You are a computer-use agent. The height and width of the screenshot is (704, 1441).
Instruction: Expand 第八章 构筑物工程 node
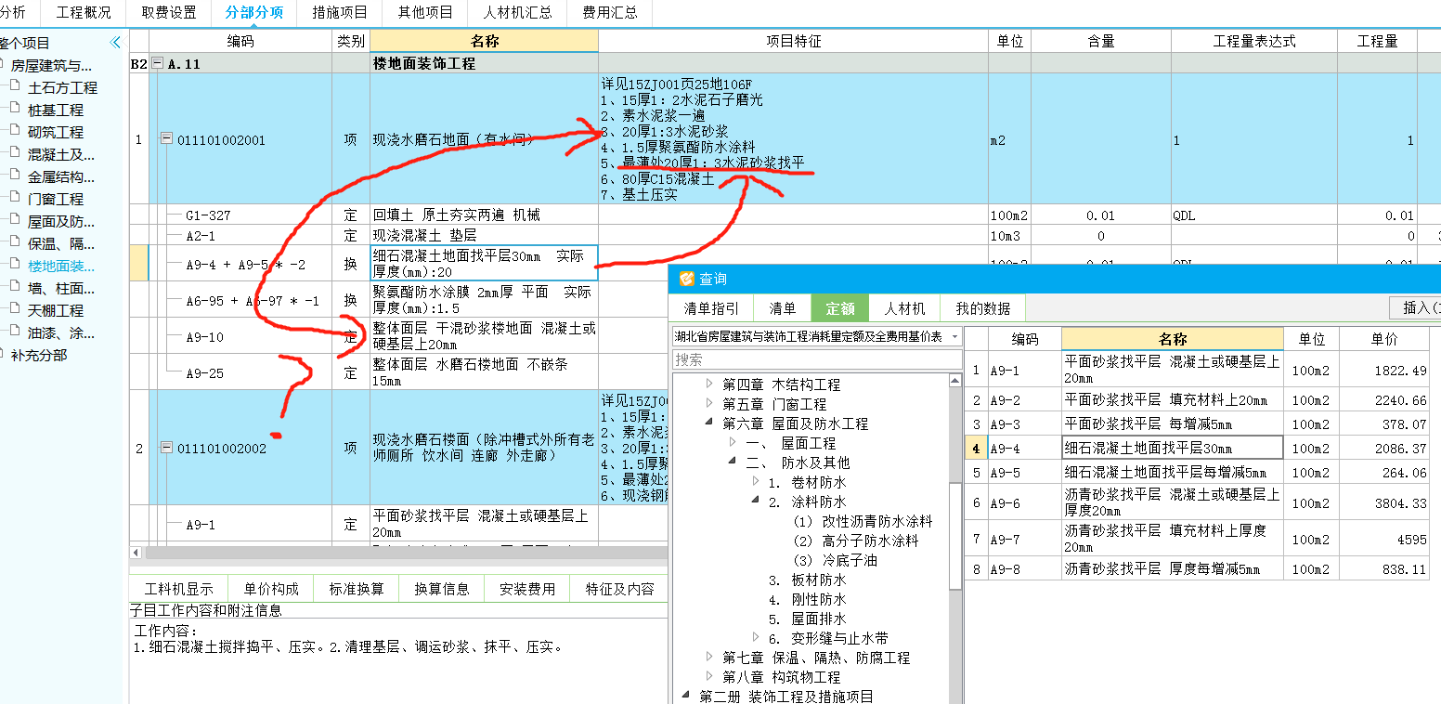click(710, 677)
